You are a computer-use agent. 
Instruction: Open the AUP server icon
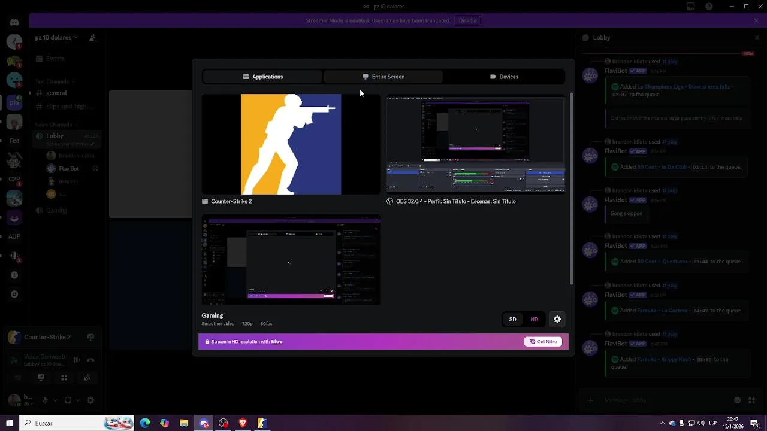14,236
